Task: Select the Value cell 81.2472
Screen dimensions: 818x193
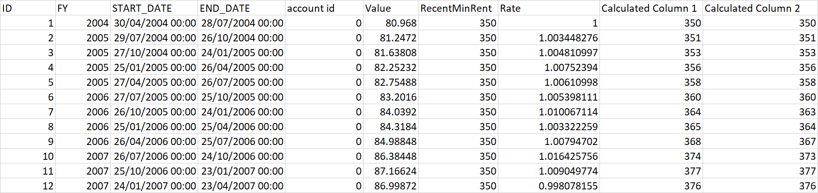Action: [x=391, y=38]
